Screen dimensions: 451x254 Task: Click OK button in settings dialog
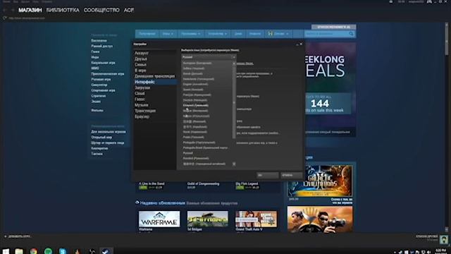point(268,175)
